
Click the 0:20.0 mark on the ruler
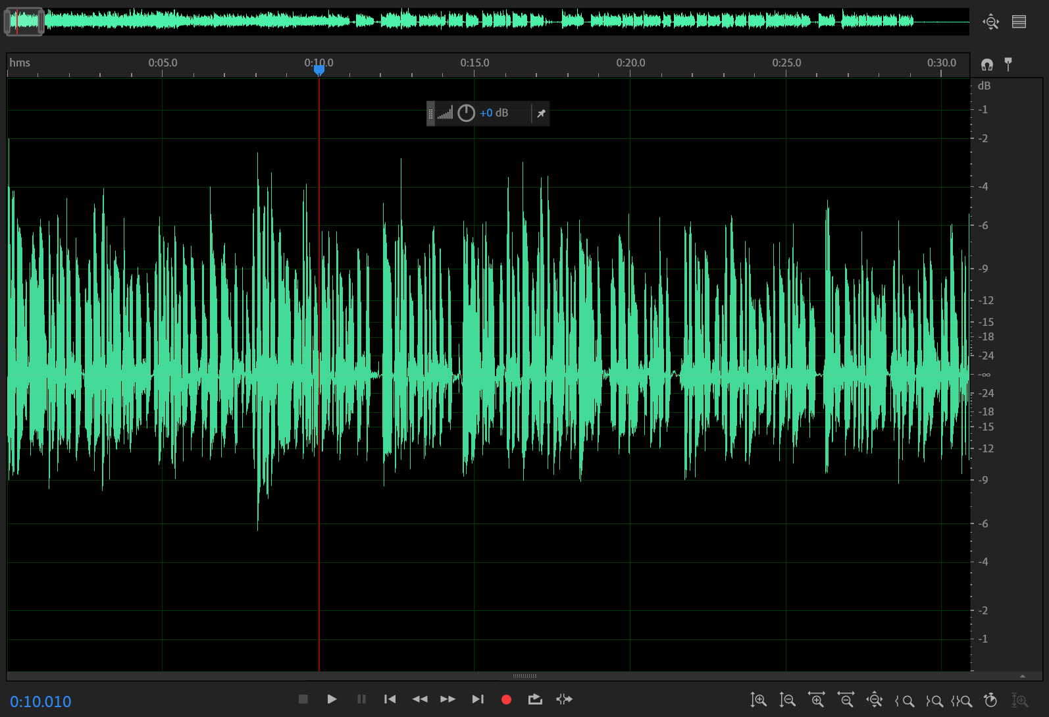[x=630, y=63]
